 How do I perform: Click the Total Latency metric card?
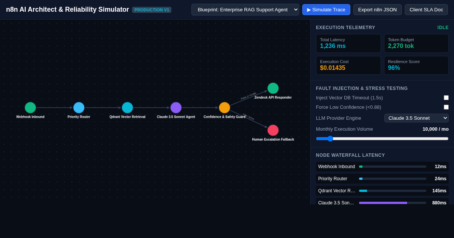pyautogui.click(x=348, y=43)
